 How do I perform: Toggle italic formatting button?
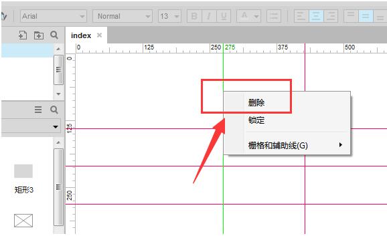(x=209, y=16)
